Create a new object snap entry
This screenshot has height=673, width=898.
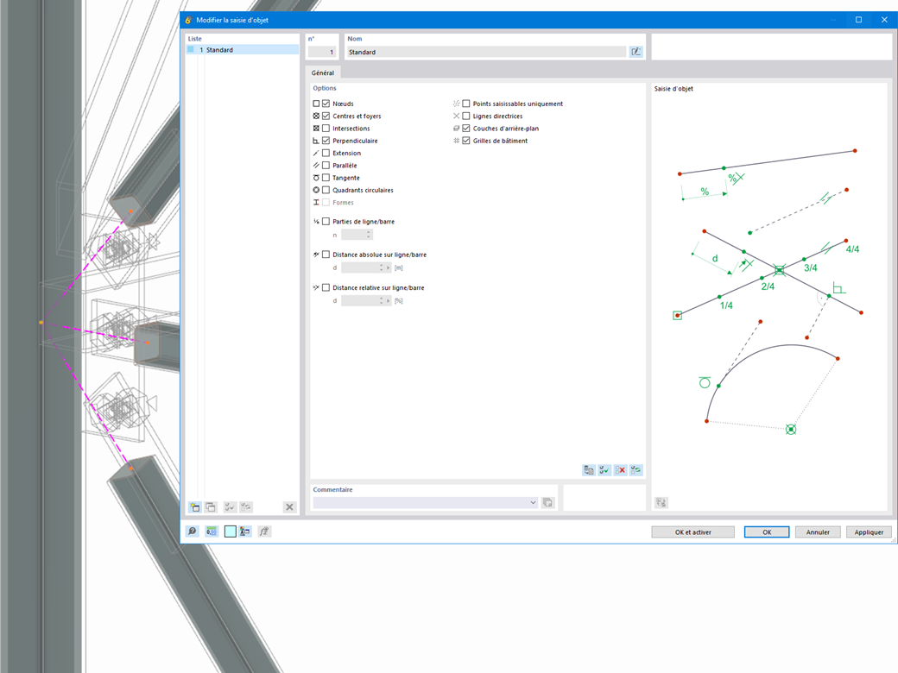pyautogui.click(x=195, y=507)
